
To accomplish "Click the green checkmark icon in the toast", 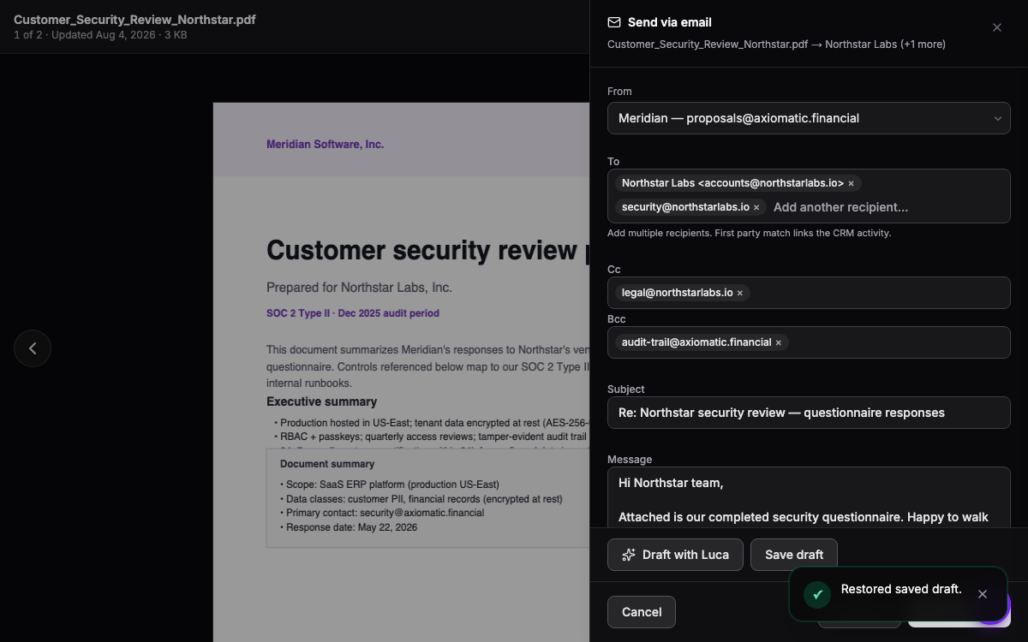I will [x=817, y=594].
